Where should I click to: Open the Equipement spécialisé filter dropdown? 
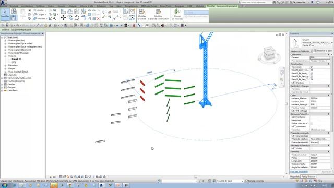pyautogui.click(x=301, y=51)
